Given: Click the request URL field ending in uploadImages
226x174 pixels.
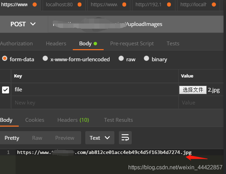Looking at the screenshot, I should click(136, 24).
